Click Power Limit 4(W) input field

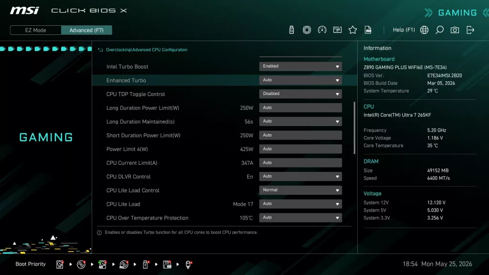300,149
